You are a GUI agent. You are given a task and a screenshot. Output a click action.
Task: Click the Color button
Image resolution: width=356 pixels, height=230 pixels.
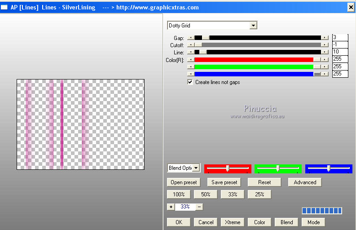[259, 222]
